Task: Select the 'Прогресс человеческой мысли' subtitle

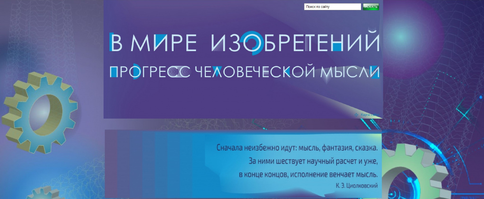Action: click(x=245, y=72)
